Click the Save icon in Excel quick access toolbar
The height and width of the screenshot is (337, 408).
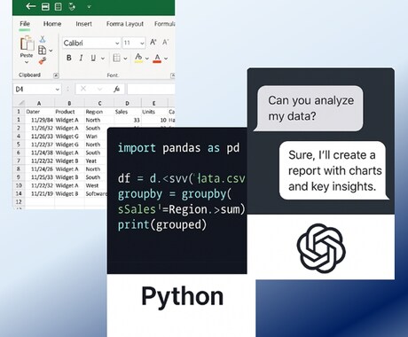[x=45, y=6]
